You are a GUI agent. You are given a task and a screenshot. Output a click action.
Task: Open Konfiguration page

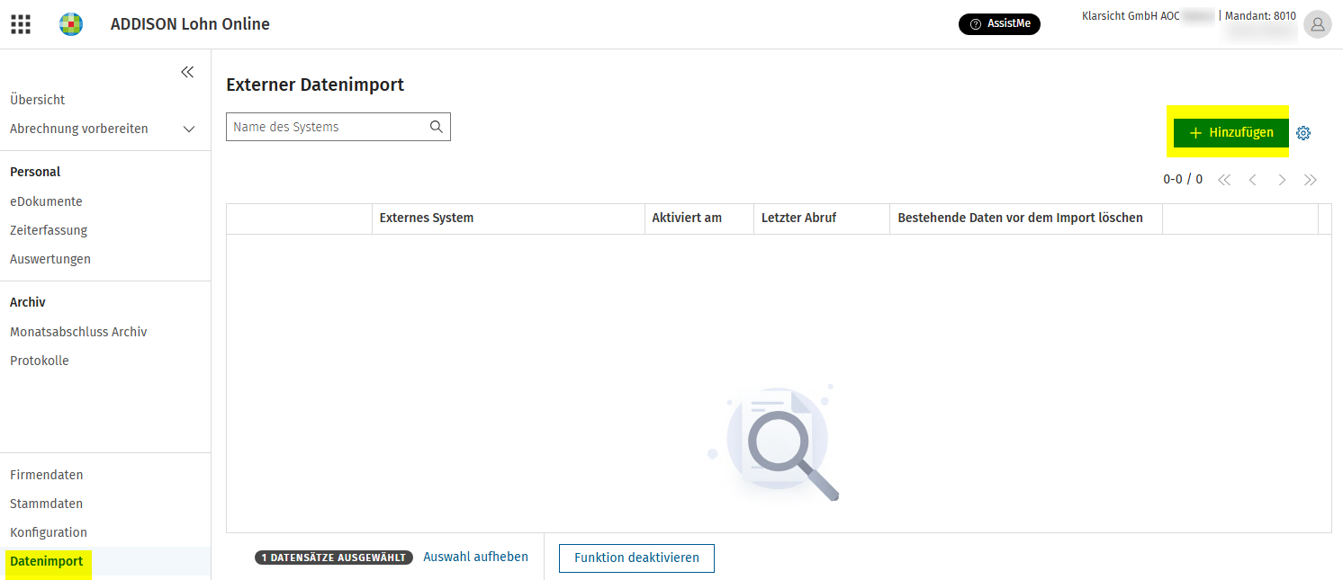tap(49, 532)
